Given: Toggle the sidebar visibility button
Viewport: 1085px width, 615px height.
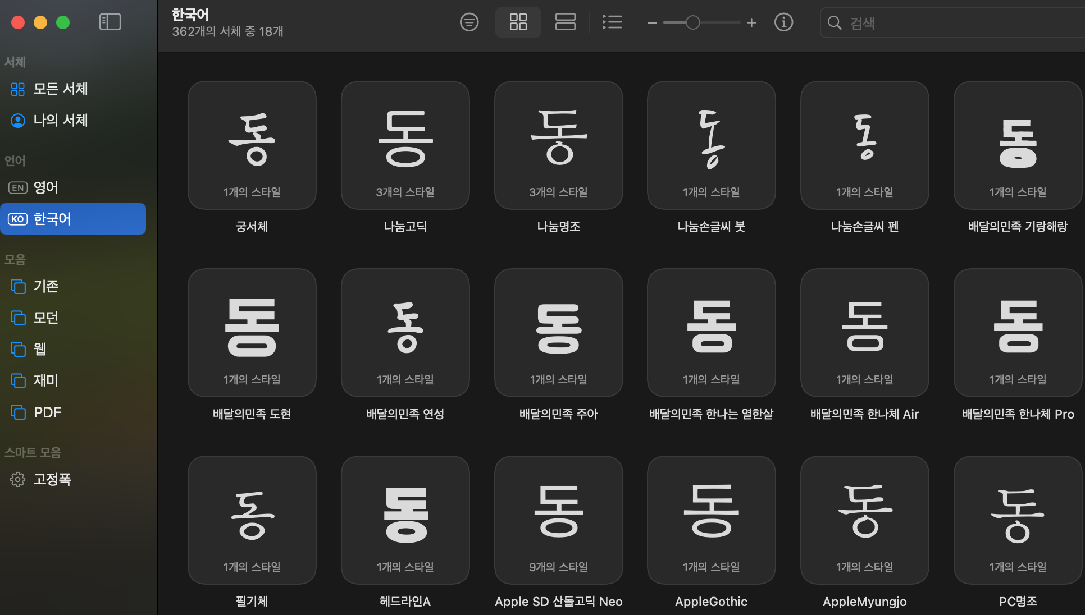Looking at the screenshot, I should [x=110, y=22].
